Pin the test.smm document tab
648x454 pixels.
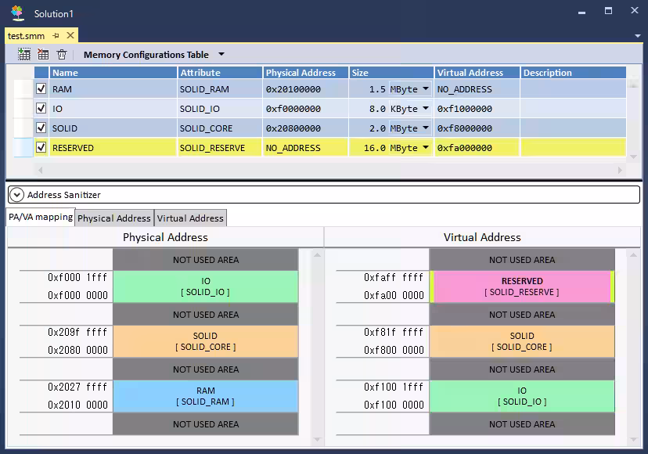(56, 36)
